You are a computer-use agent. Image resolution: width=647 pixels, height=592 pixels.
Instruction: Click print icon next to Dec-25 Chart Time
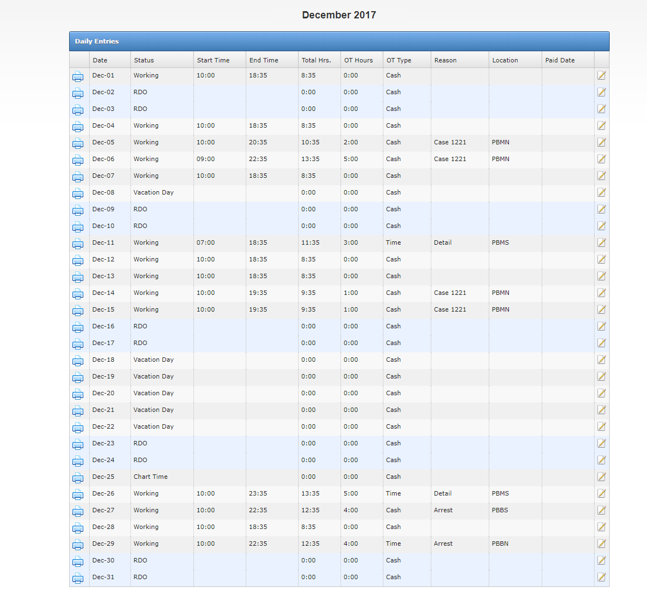pyautogui.click(x=78, y=478)
